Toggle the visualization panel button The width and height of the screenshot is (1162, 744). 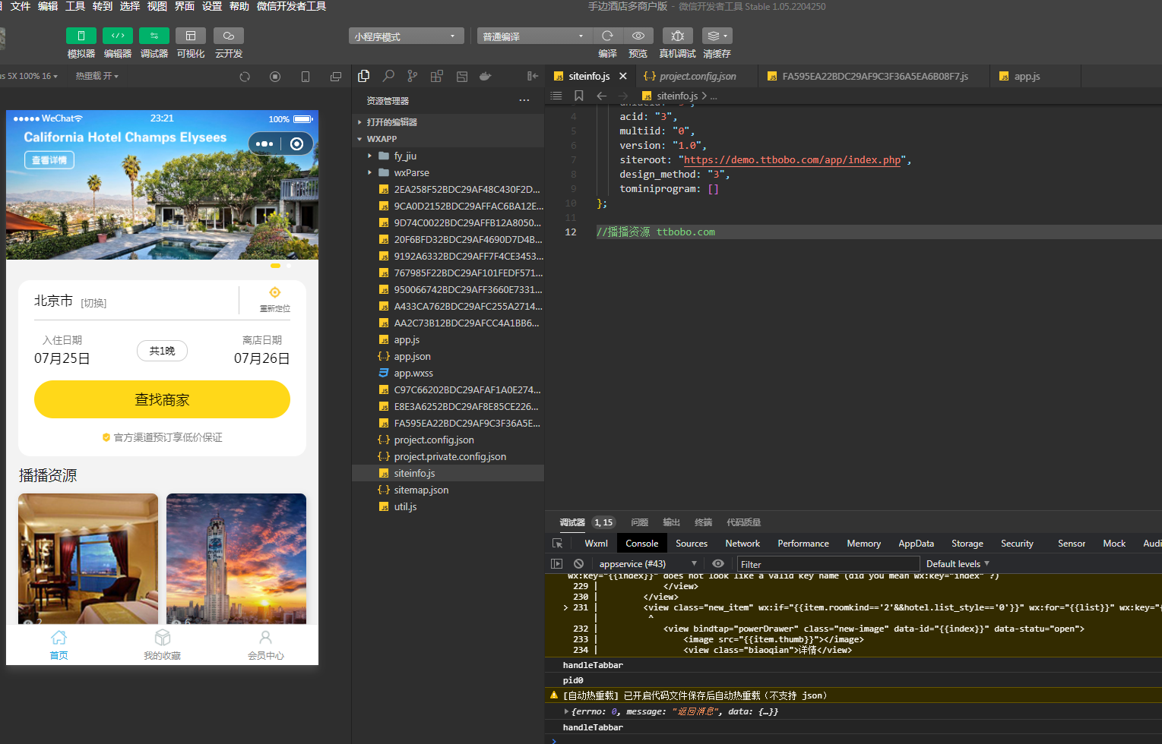click(x=191, y=36)
